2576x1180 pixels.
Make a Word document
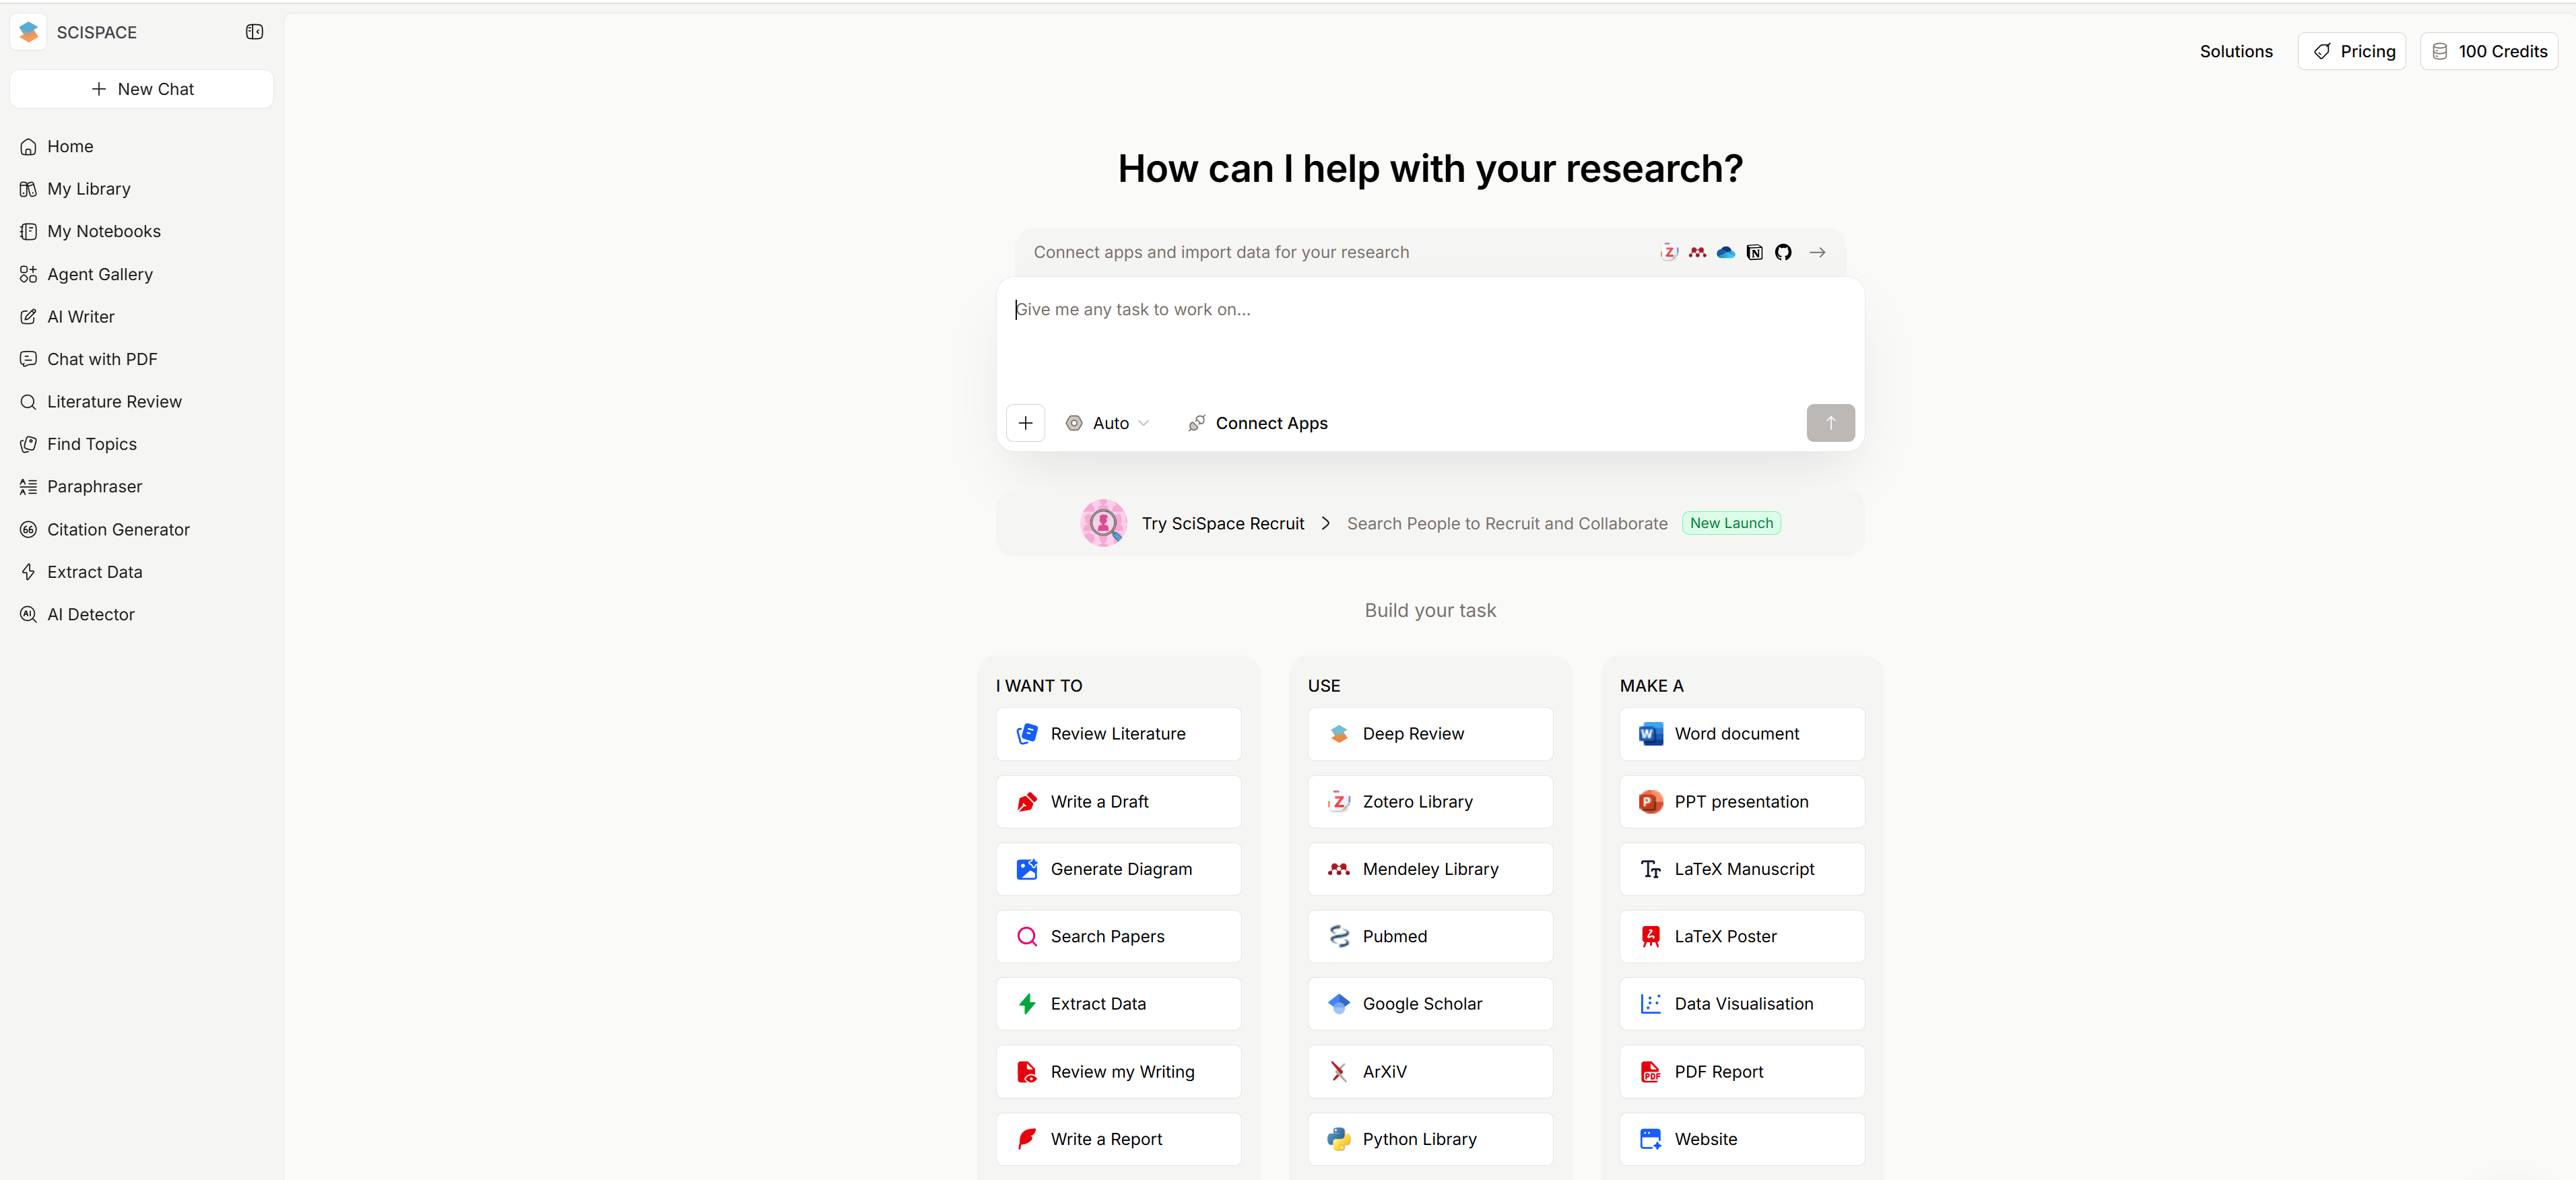[1742, 734]
